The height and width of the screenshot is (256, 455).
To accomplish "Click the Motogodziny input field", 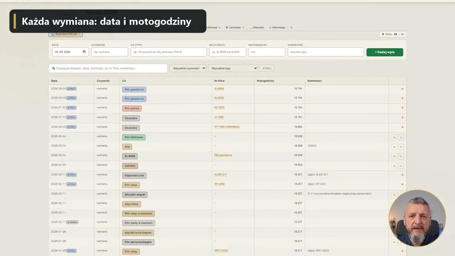I will coord(267,52).
